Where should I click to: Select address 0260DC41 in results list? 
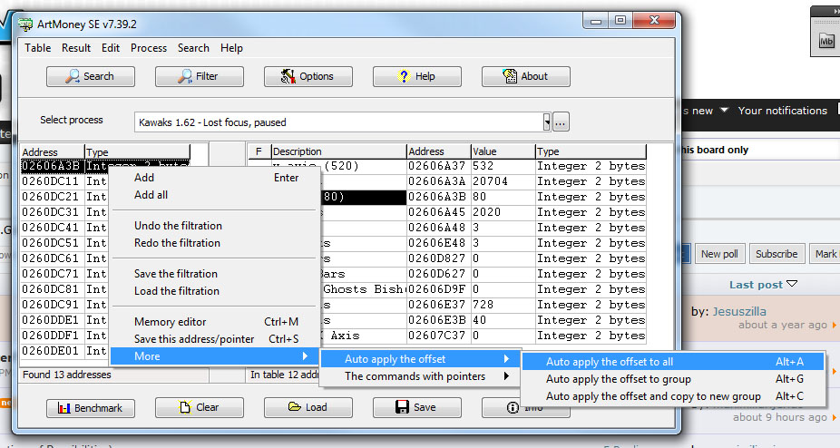point(51,228)
